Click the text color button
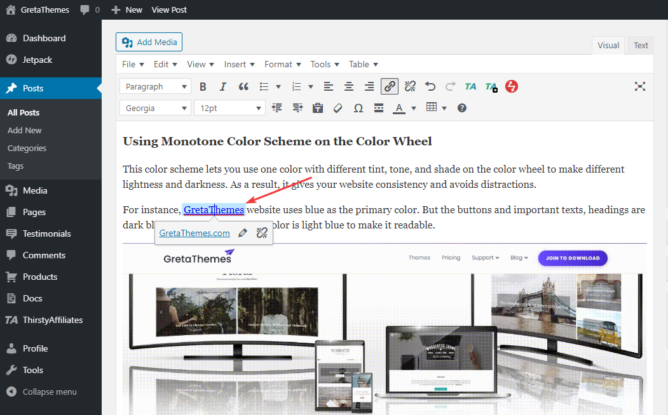The height and width of the screenshot is (415, 668). (x=399, y=108)
